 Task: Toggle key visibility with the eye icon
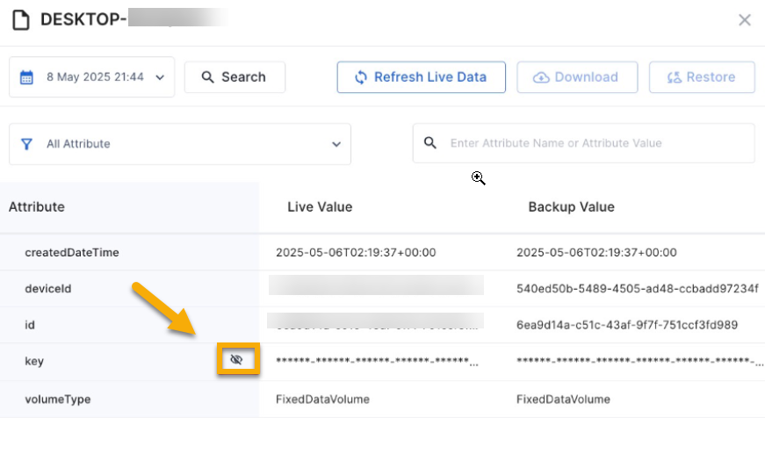[x=235, y=360]
